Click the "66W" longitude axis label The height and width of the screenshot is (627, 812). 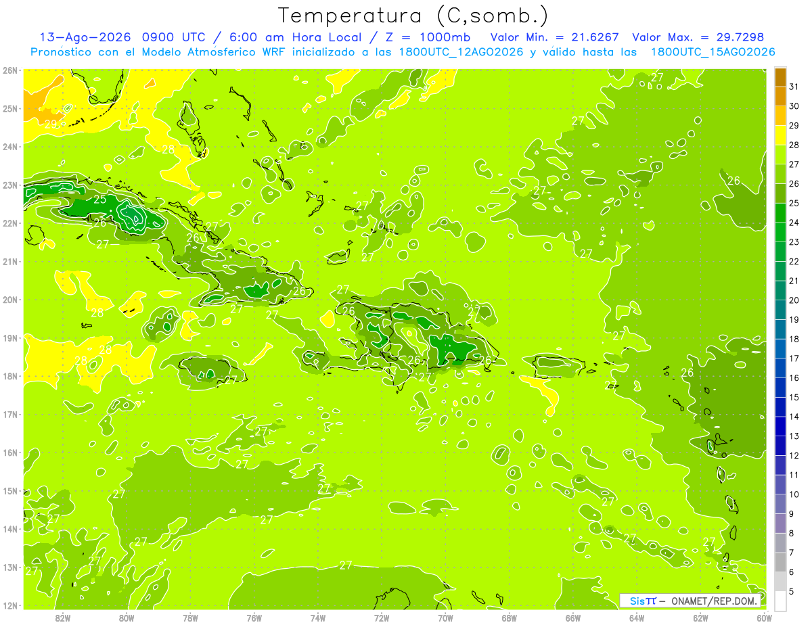[573, 618]
